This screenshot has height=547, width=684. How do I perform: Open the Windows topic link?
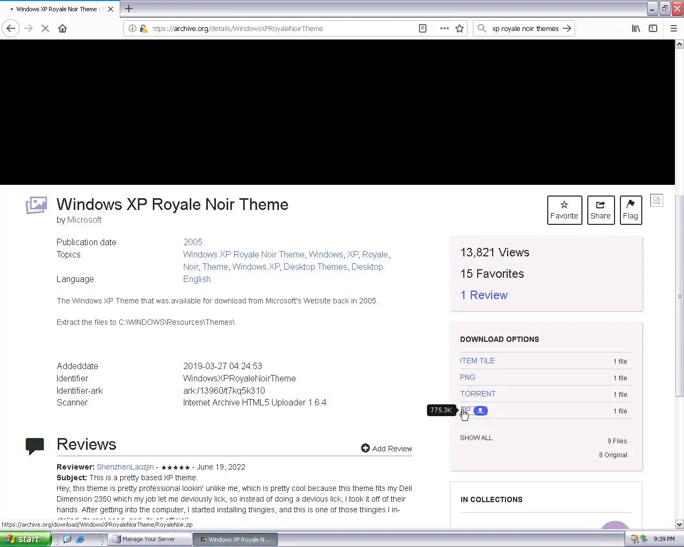coord(326,254)
